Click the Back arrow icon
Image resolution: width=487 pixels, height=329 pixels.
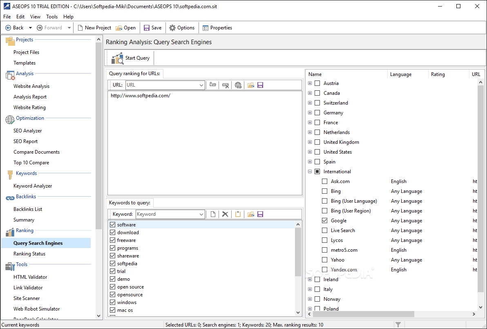coord(9,28)
